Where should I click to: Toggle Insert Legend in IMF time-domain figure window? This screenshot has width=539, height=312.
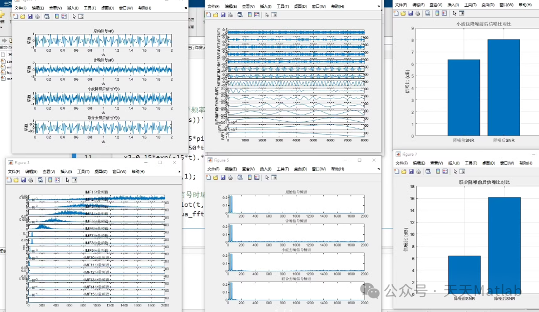click(257, 15)
